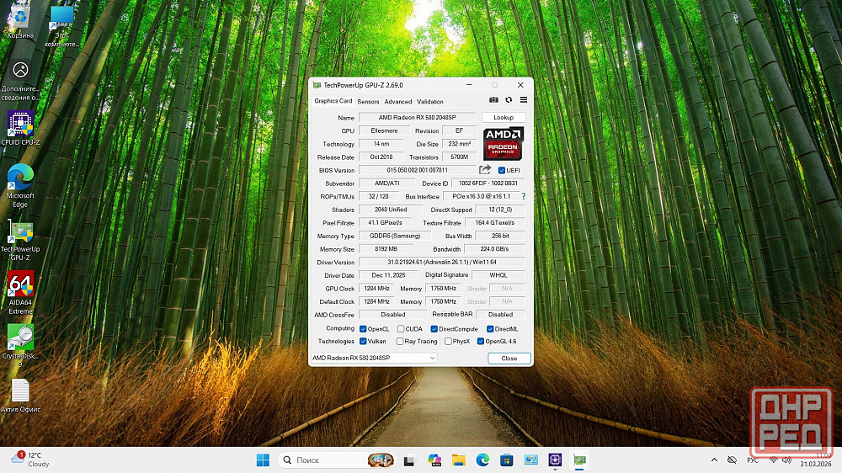Viewport: 842px width, 473px height.
Task: Show hidden system tray icons chevron
Action: 715,460
